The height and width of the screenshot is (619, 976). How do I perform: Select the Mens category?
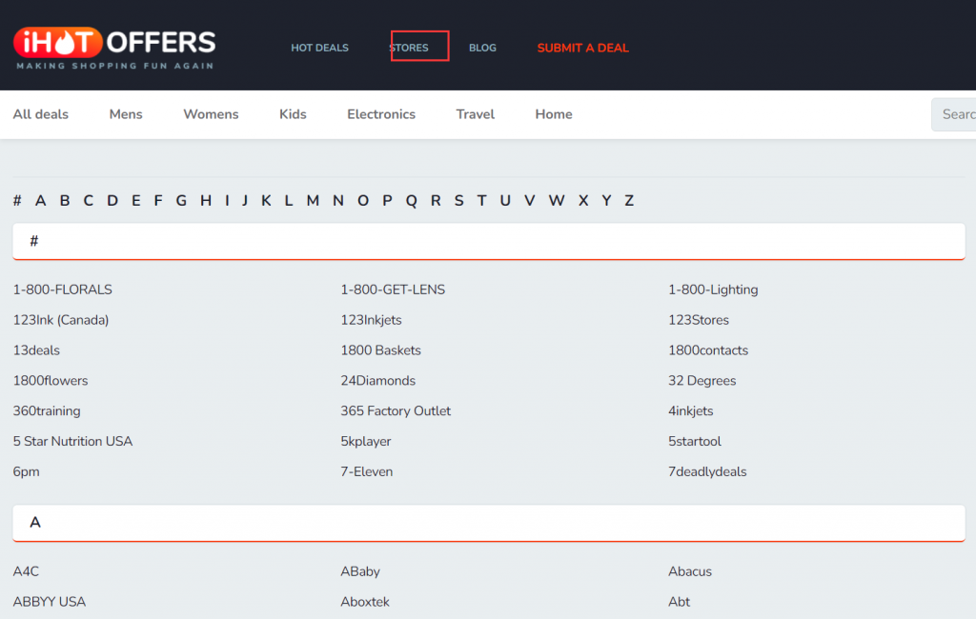pyautogui.click(x=126, y=114)
